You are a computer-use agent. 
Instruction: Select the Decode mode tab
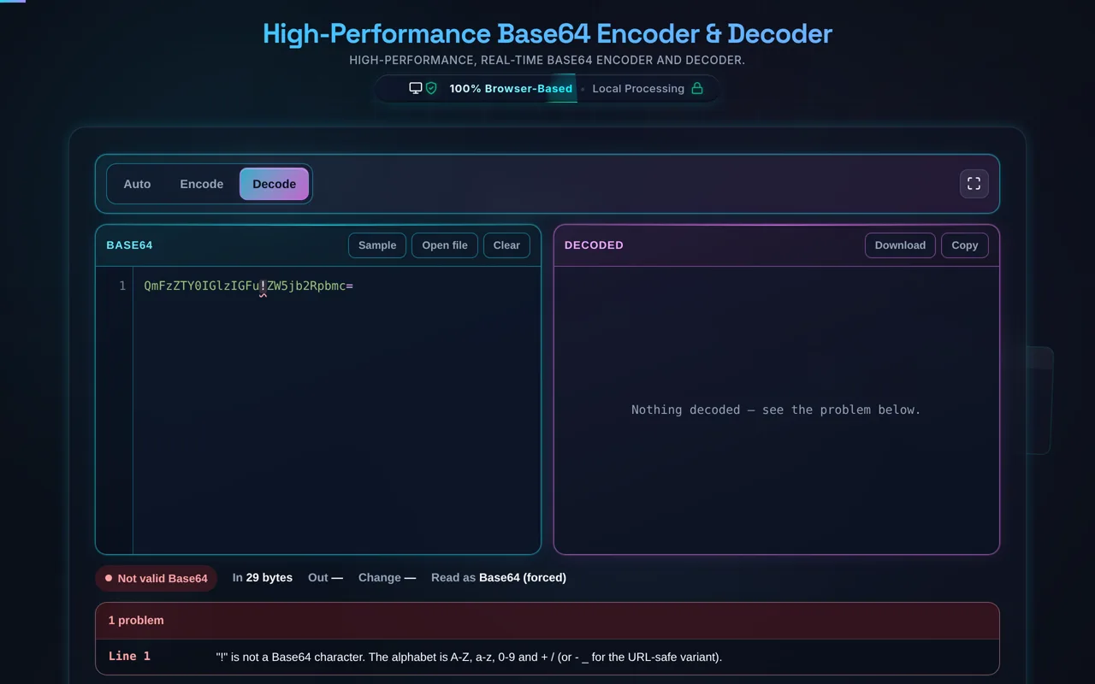coord(274,184)
